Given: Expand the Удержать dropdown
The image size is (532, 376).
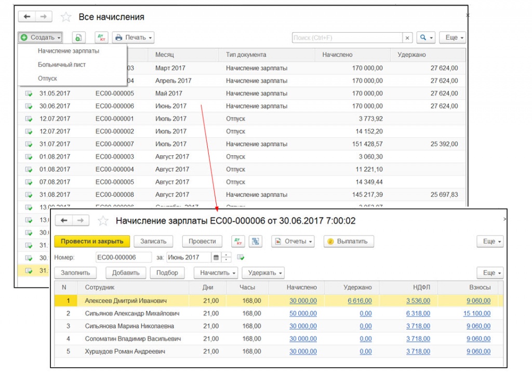Looking at the screenshot, I should 263,273.
